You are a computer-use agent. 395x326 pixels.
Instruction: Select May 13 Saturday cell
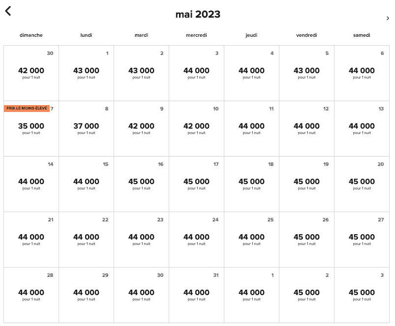[362, 129]
